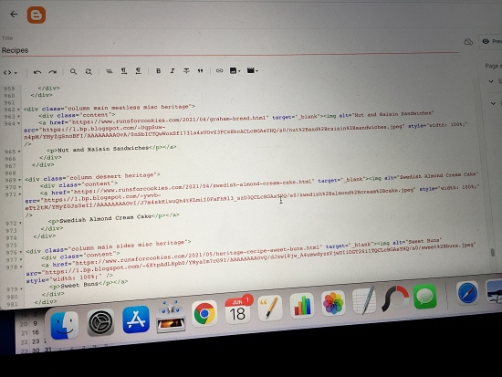Screen dimensions: 502x377
Task: Collapse code fold at line 976
Action: 20,253
